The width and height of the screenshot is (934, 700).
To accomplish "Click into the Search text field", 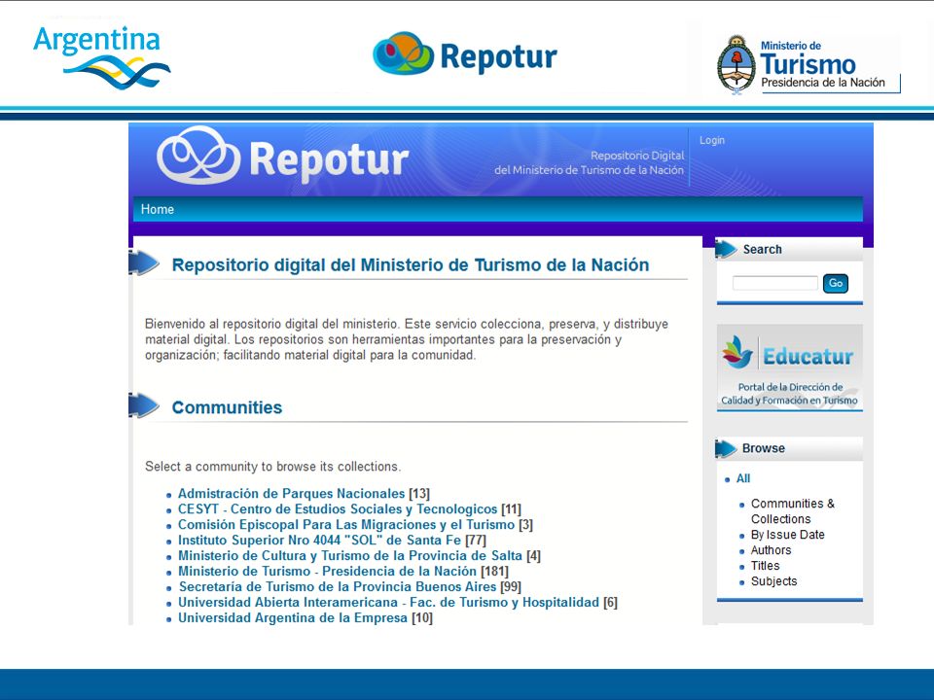I will point(775,283).
